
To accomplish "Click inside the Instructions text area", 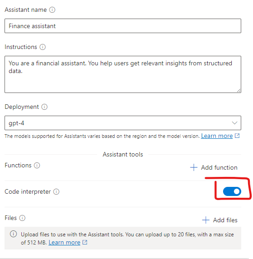I will [123, 74].
